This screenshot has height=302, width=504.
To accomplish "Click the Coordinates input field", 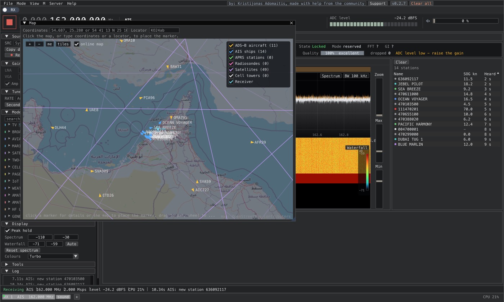I will [89, 30].
